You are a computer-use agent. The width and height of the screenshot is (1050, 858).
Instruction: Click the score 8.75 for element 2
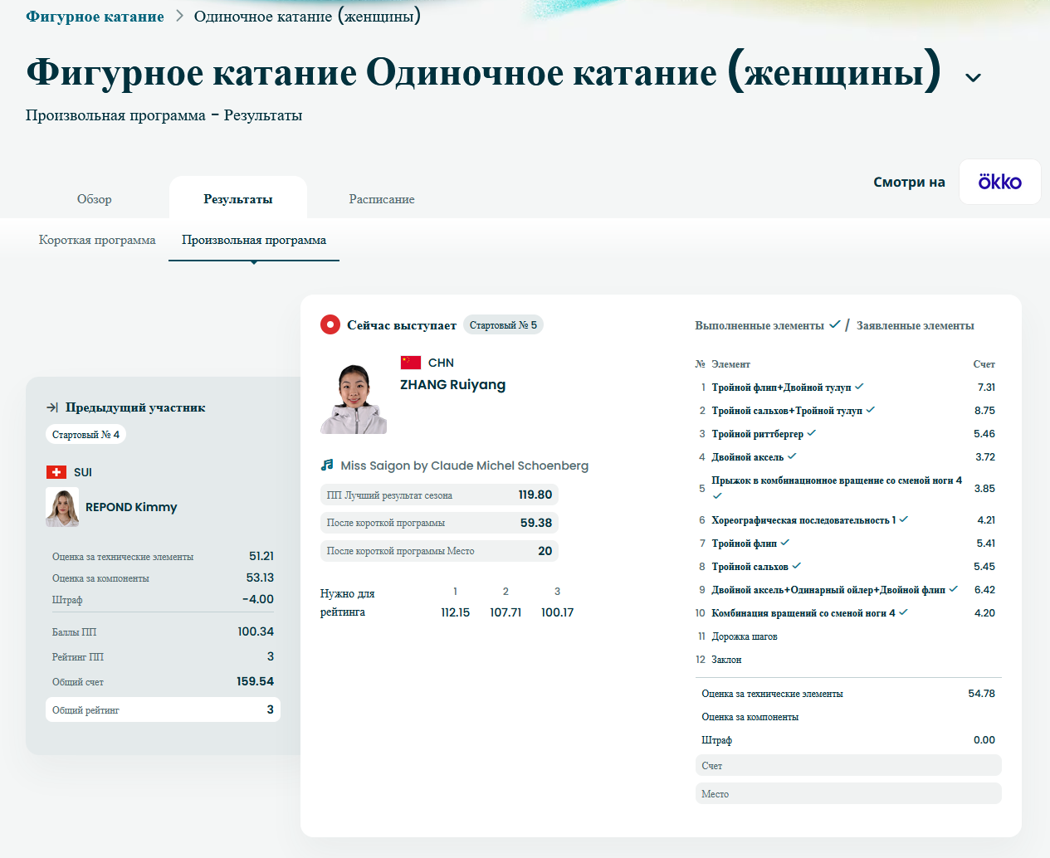pos(984,410)
